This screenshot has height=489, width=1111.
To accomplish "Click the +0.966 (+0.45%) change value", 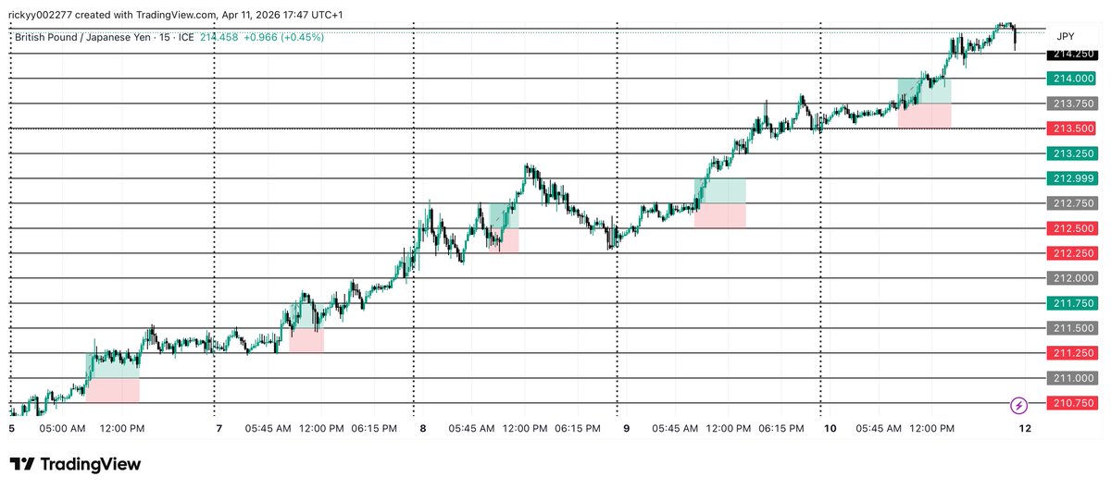I will [x=285, y=37].
